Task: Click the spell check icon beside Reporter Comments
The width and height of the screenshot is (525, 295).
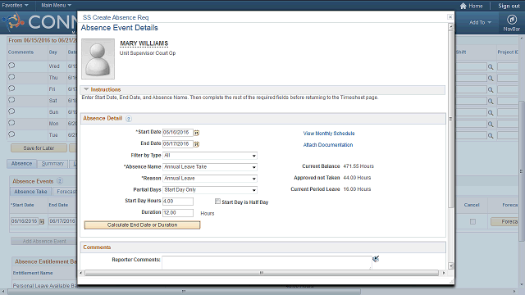Action: [x=376, y=259]
